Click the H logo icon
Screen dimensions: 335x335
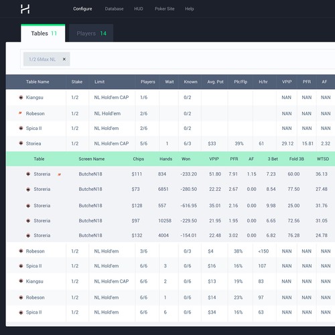click(x=25, y=9)
